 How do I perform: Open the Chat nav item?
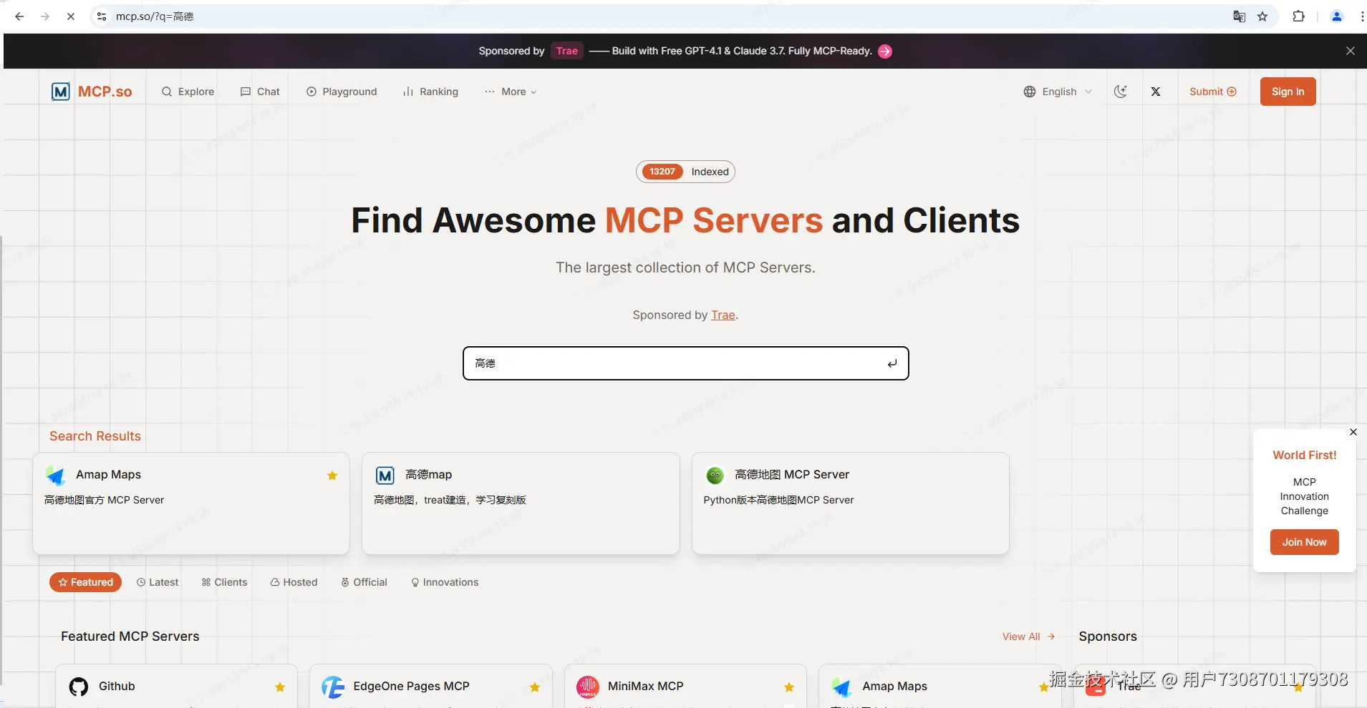(260, 92)
